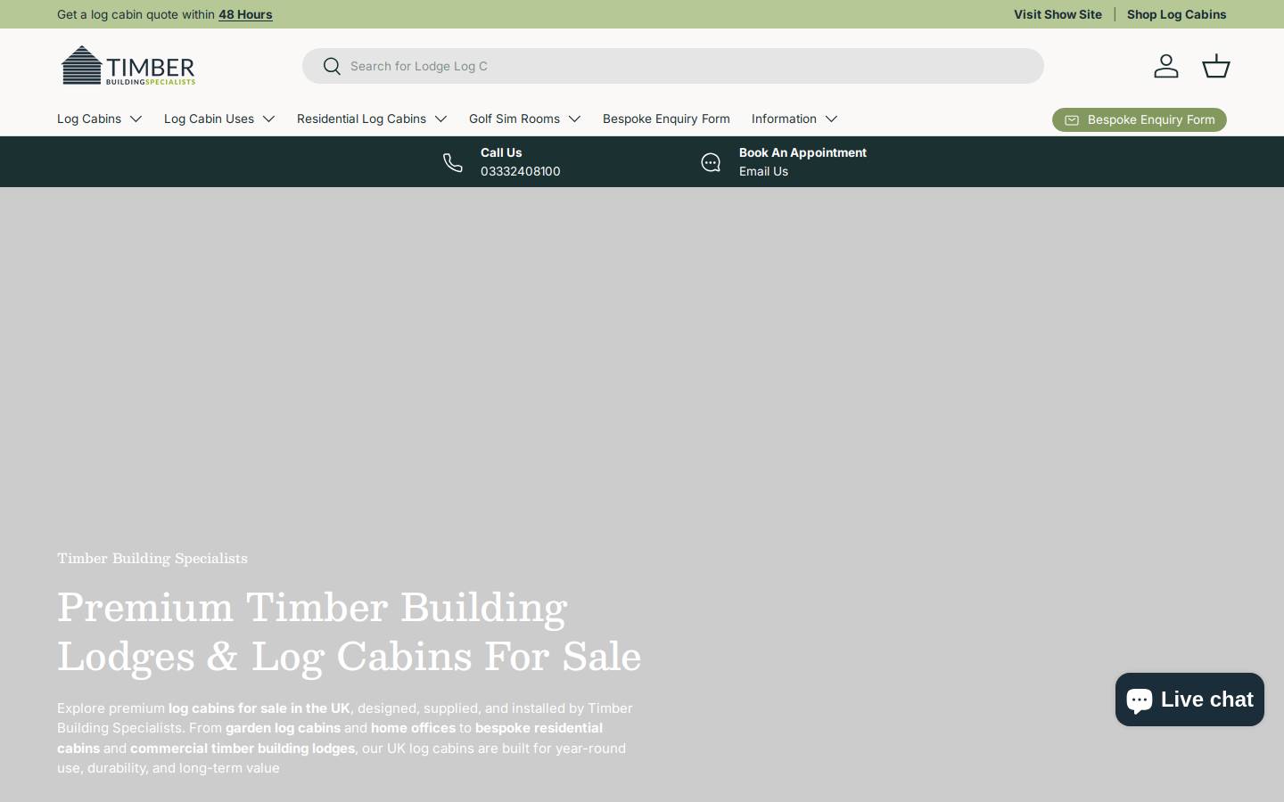Expand the Log Cabins chevron
This screenshot has height=802, width=1284.
pos(136,119)
